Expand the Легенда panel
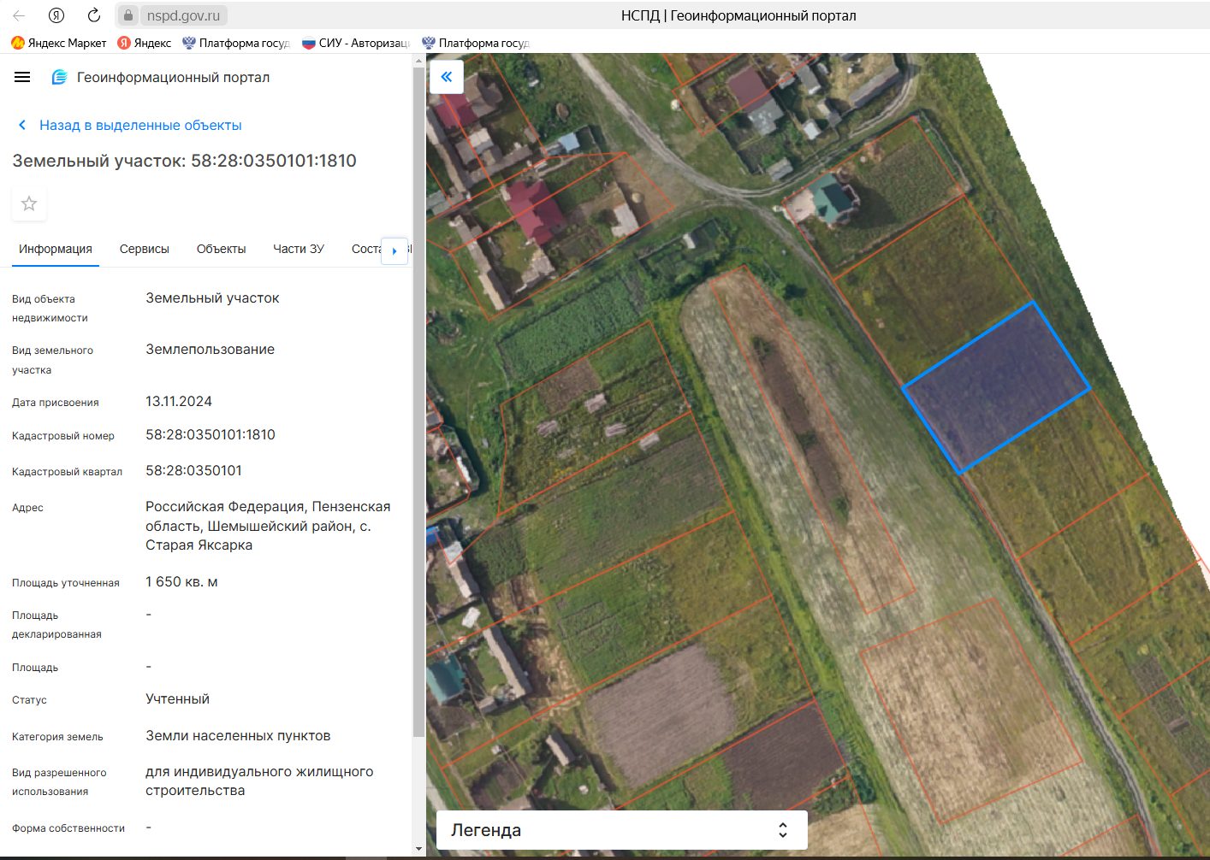Screen dimensions: 1210x860 622,830
